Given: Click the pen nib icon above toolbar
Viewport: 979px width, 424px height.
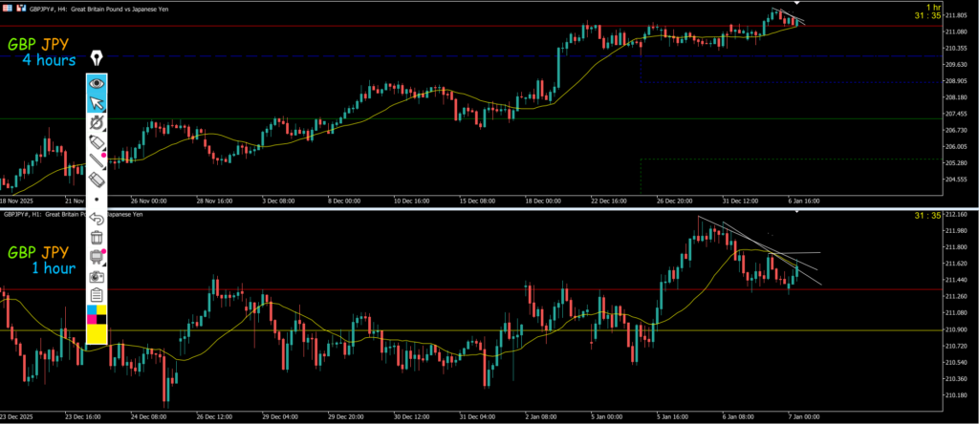Looking at the screenshot, I should [97, 60].
